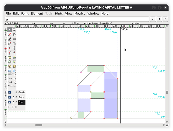Uncheck the Fore layer visibility checkbox
Screen dimensions: 173x131
(x=10, y=102)
